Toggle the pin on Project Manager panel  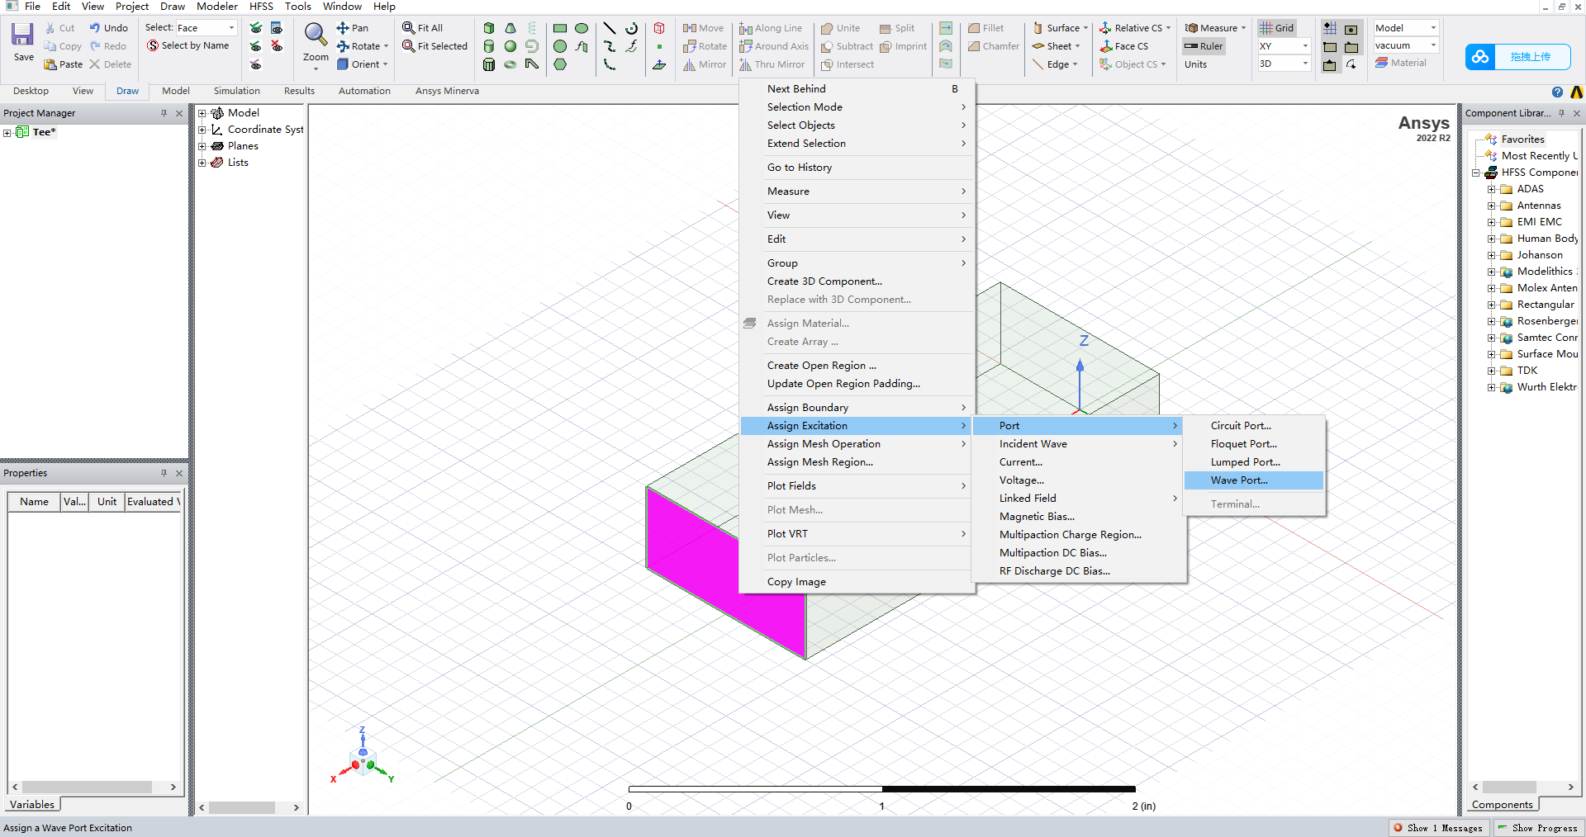pos(164,113)
